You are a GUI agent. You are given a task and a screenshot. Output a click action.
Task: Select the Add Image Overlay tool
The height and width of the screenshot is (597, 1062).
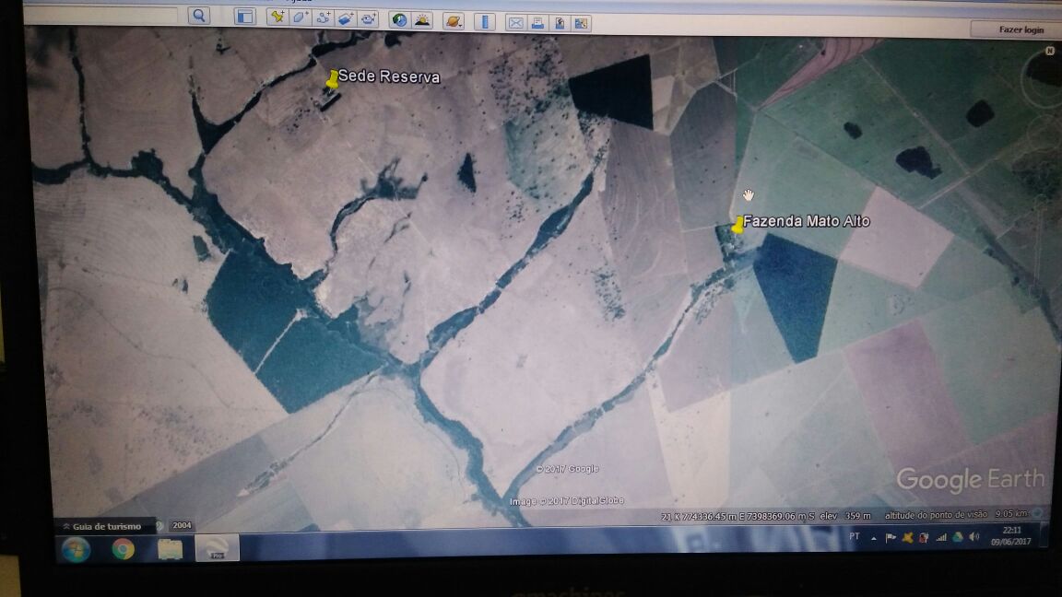346,19
